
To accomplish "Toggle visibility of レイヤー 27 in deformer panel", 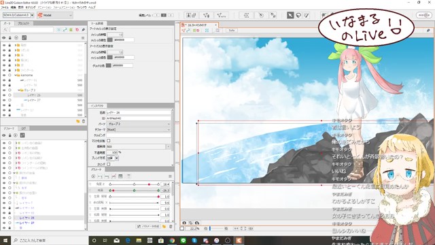I will pyautogui.click(x=4, y=223).
